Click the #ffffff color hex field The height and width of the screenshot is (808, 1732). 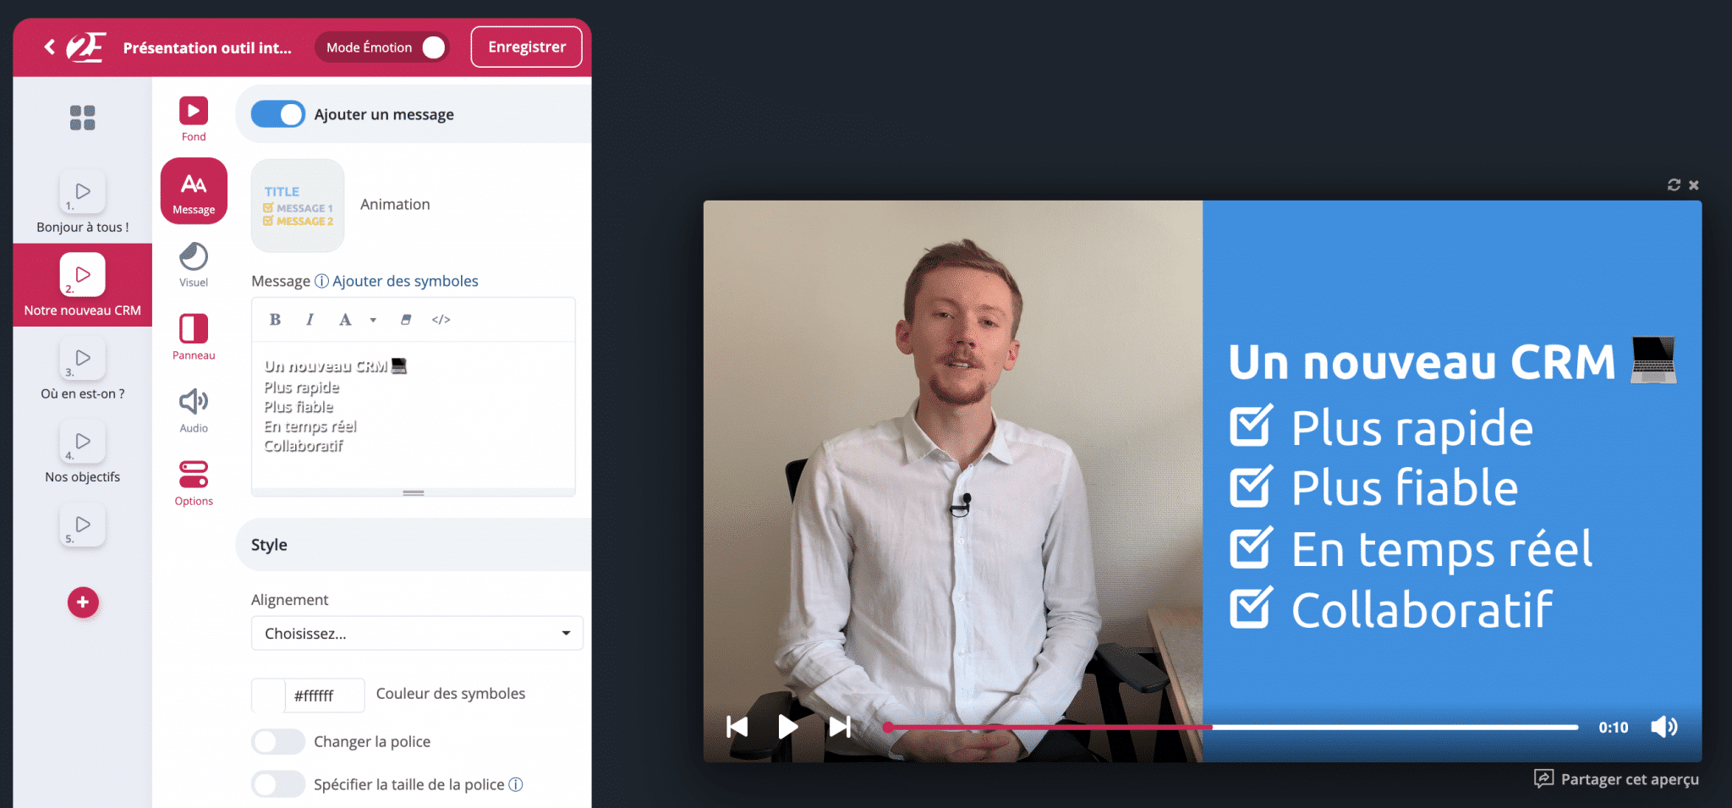[325, 695]
